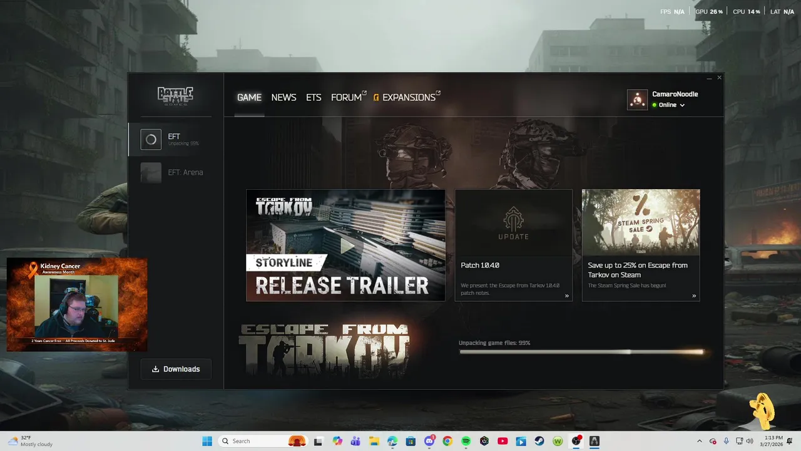Click the 'Unpacking game files: 99%' text
Viewport: 801px width, 451px height.
[x=494, y=343]
